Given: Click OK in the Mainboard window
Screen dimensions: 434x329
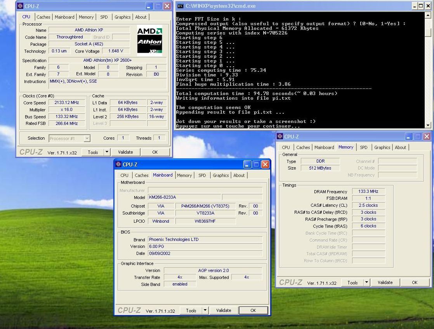Looking at the screenshot, I should pos(253,310).
